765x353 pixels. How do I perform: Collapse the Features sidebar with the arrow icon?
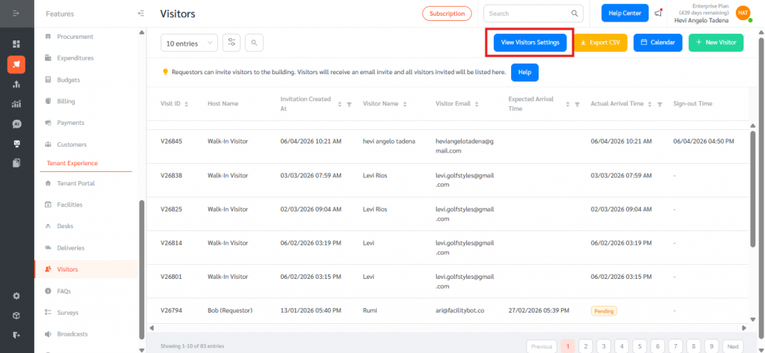click(x=141, y=13)
